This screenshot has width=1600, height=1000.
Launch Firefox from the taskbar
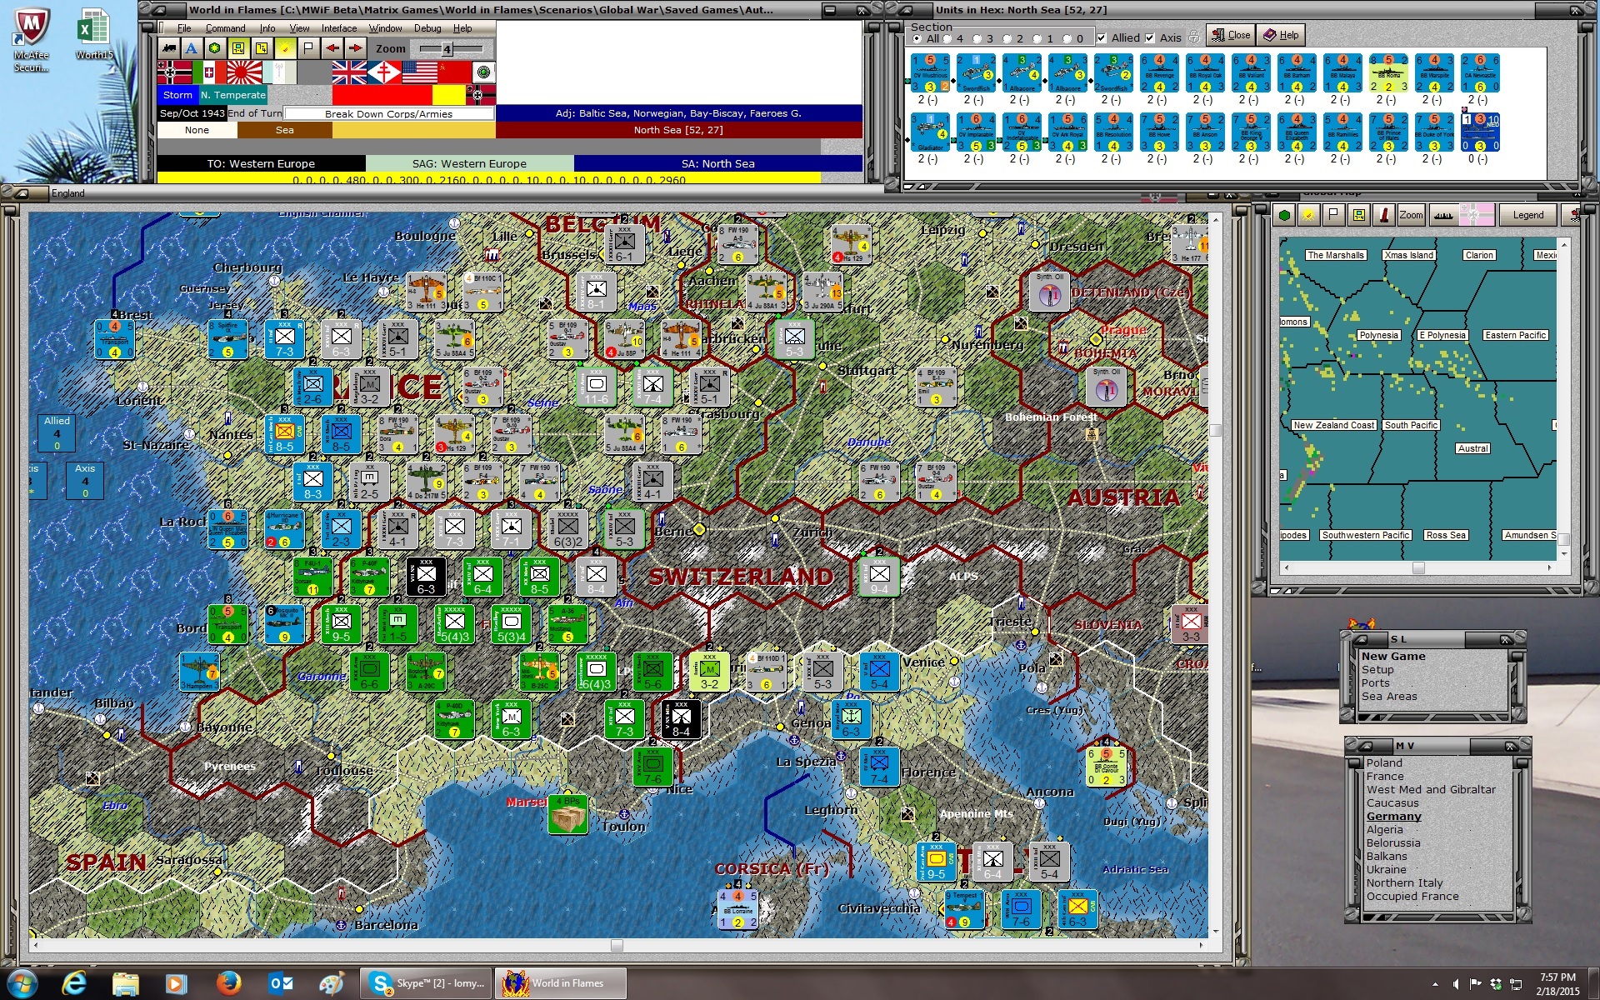point(227,983)
